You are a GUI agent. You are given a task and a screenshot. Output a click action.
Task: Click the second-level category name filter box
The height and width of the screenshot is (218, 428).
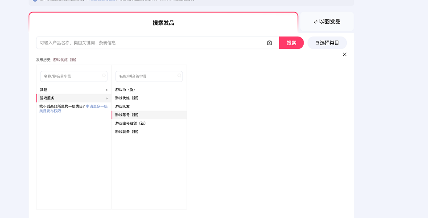[x=146, y=76]
